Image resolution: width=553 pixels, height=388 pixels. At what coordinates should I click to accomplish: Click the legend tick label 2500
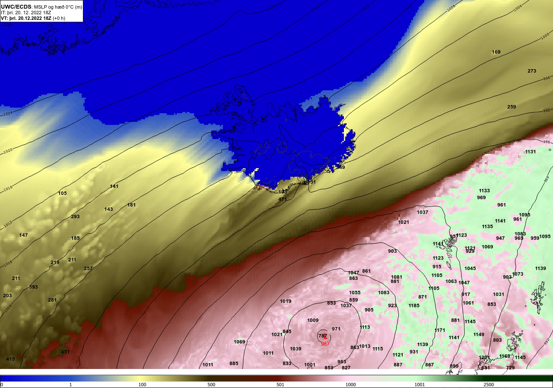(x=489, y=384)
